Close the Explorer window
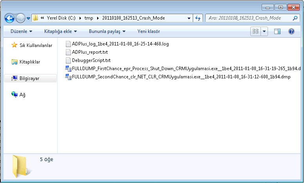The image size is (304, 183). pyautogui.click(x=293, y=7)
